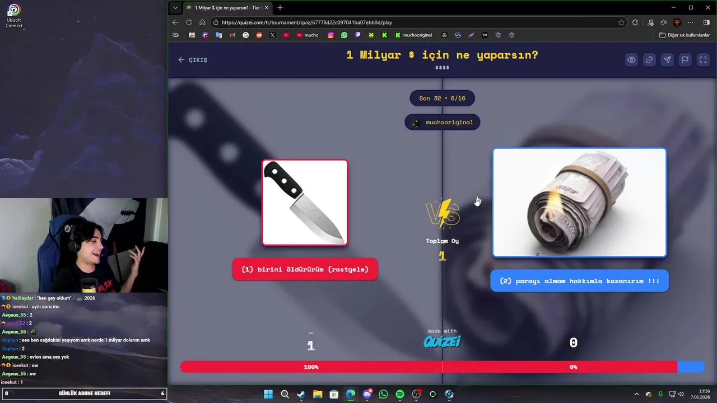This screenshot has height=403, width=717.
Task: Click the Quizei logo
Action: click(443, 341)
